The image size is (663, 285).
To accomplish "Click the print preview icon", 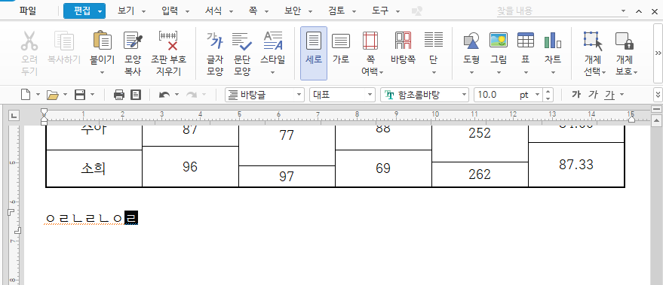I will click(x=136, y=95).
